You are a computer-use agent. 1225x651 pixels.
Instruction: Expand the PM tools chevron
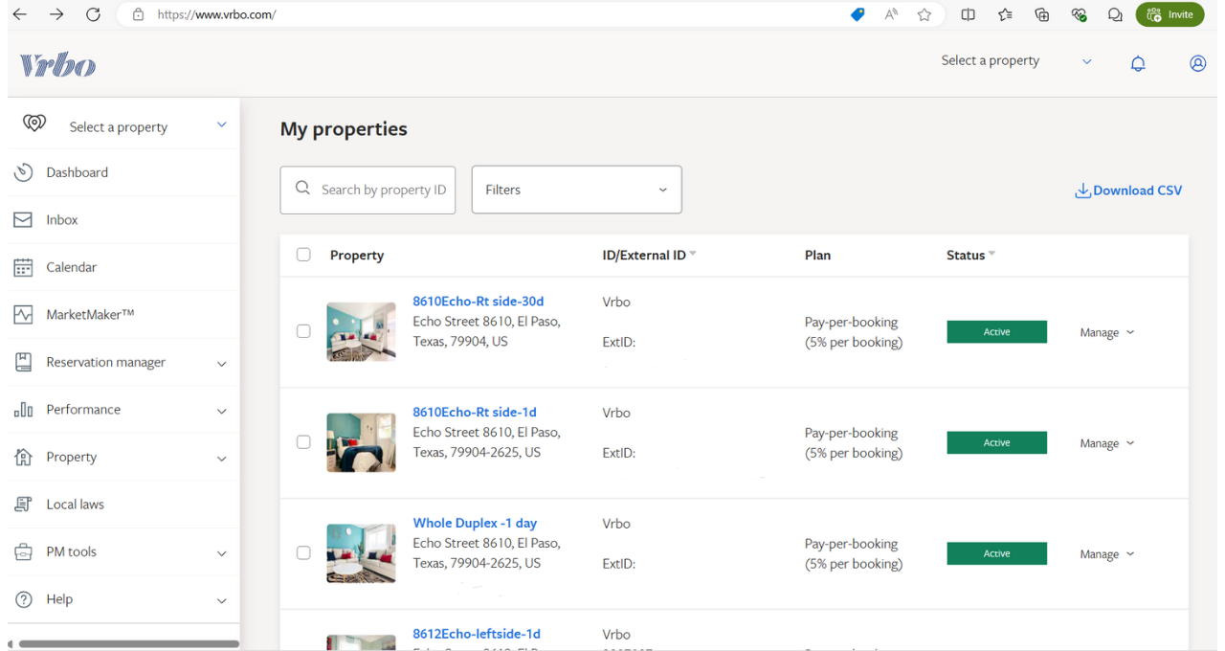point(222,553)
